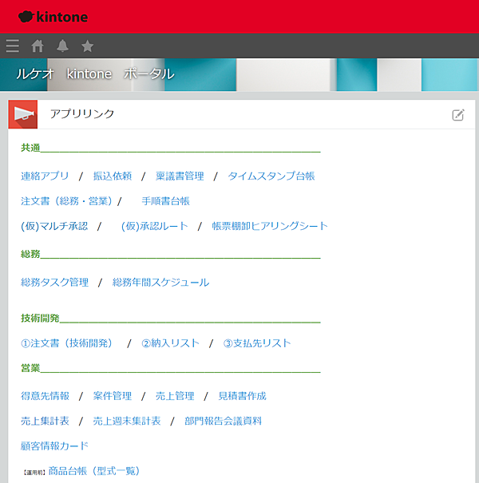This screenshot has height=483, width=479.
Task: Open the notifications bell icon
Action: pyautogui.click(x=62, y=46)
